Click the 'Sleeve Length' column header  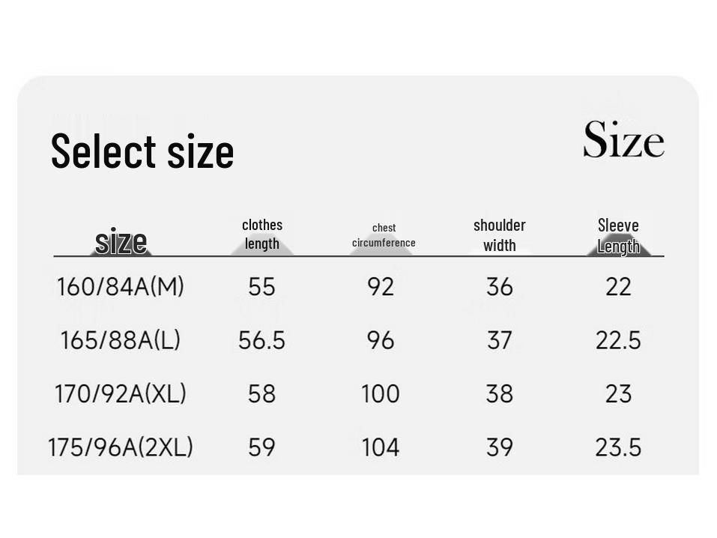click(x=618, y=236)
